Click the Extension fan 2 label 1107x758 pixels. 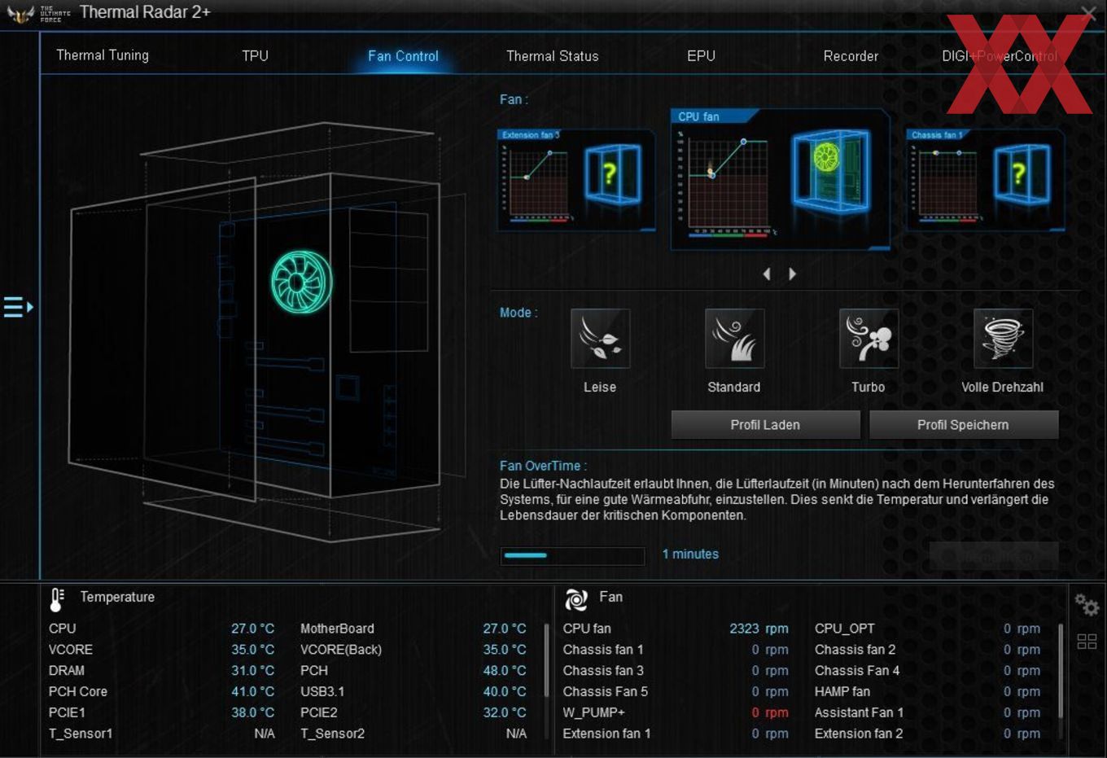(859, 734)
